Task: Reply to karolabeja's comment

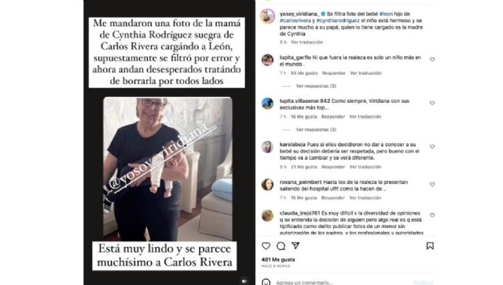Action: coord(333,167)
